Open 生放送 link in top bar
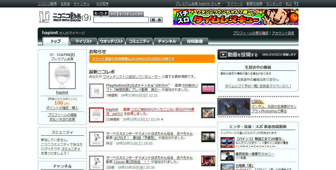This screenshot has width=336, height=170. (65, 4)
